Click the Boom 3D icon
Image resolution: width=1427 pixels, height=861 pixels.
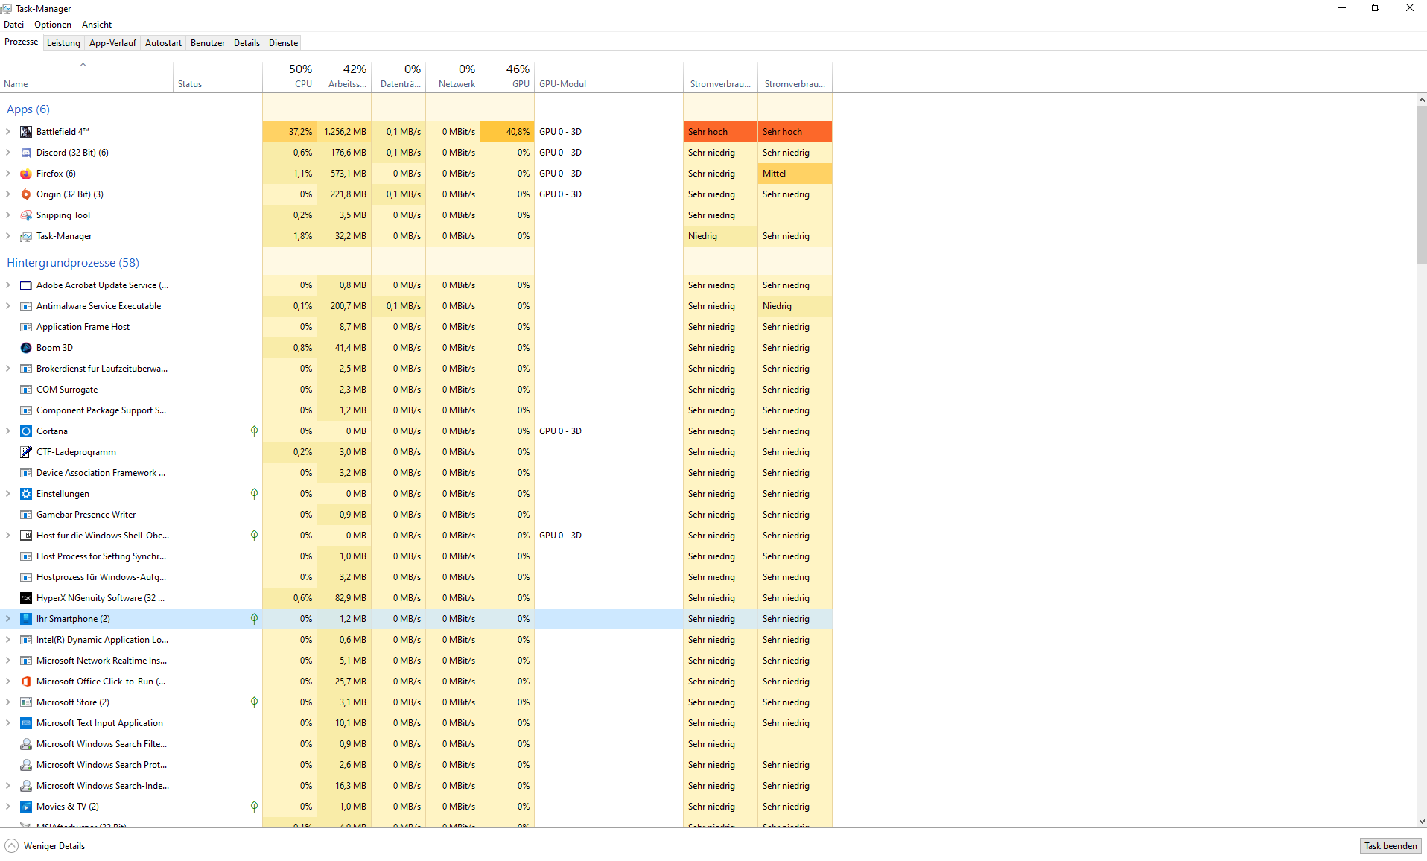coord(26,348)
